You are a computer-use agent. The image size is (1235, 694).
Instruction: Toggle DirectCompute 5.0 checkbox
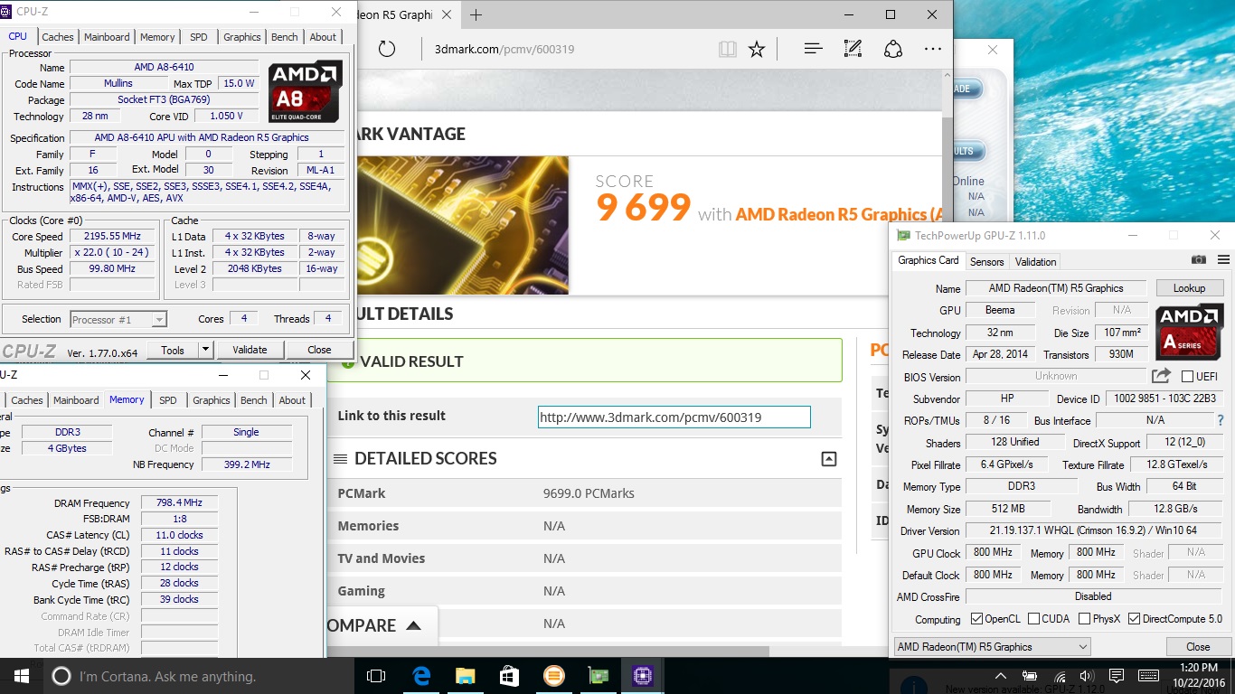pyautogui.click(x=1134, y=619)
